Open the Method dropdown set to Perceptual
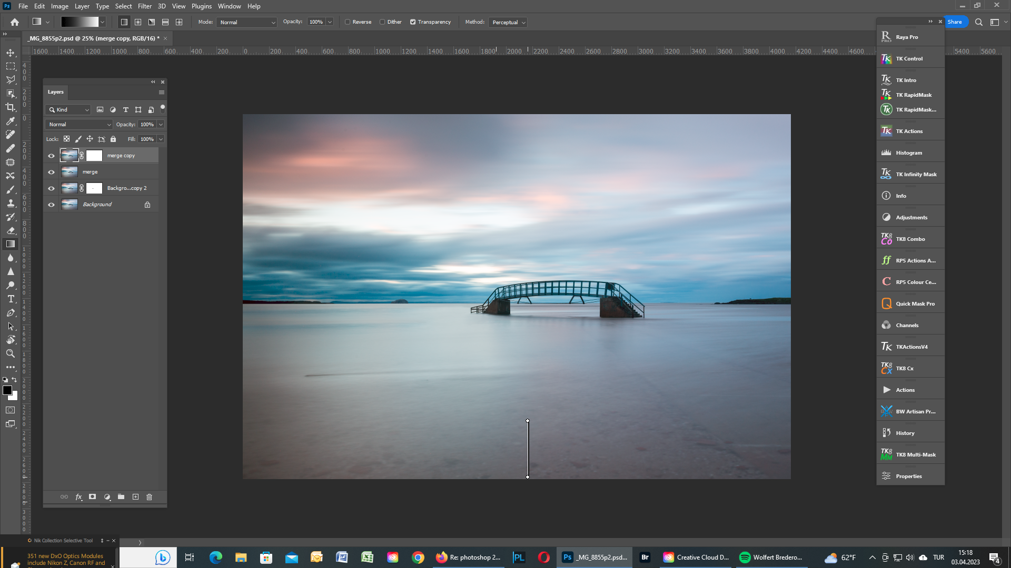The width and height of the screenshot is (1011, 568). (x=507, y=22)
